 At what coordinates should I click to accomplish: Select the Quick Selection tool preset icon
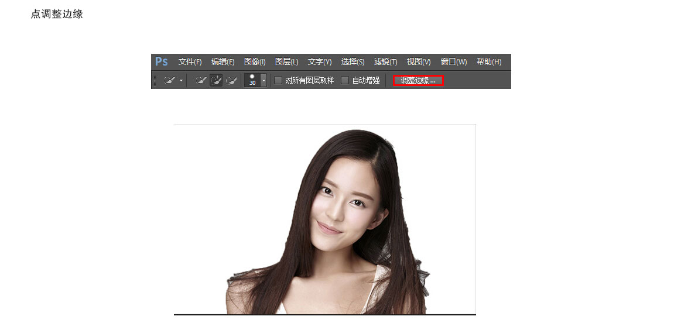(170, 81)
